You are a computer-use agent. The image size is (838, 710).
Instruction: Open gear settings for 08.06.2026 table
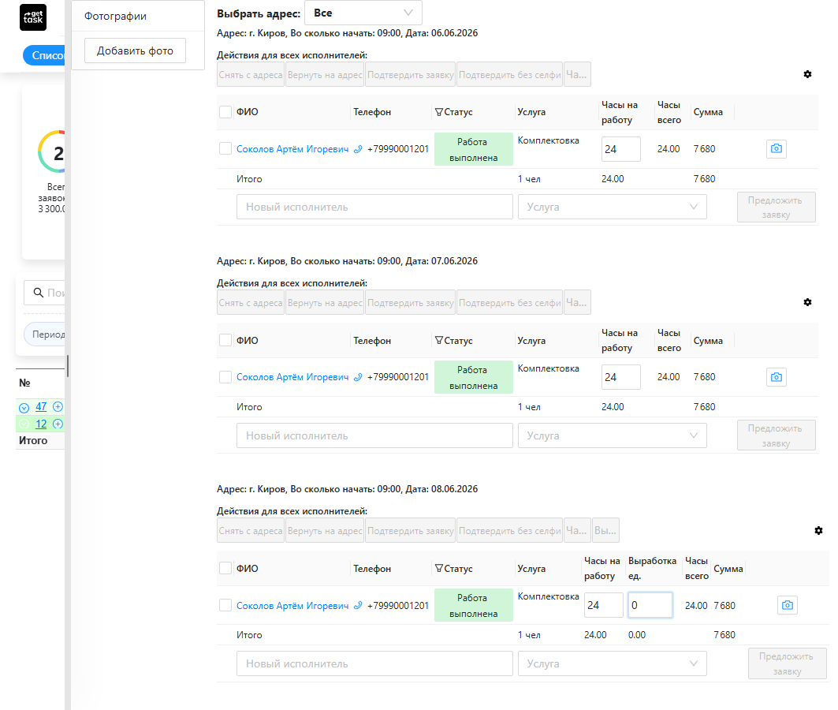818,530
